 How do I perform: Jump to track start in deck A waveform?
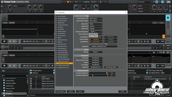(x=3, y=36)
